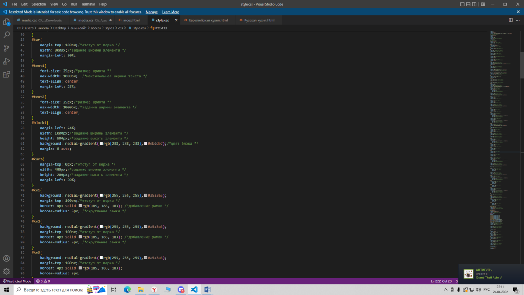Open Task View on the taskbar
This screenshot has height=295, width=524.
[x=114, y=289]
